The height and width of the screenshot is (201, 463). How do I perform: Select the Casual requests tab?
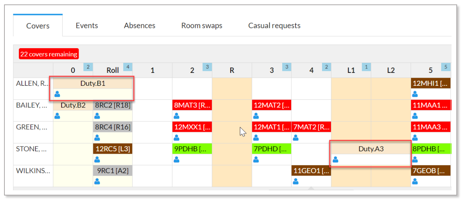[x=274, y=26]
